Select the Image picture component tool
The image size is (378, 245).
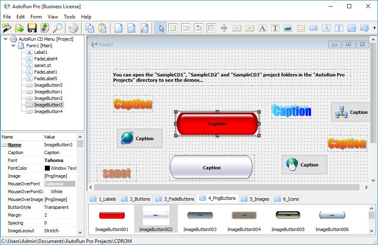pyautogui.click(x=288, y=28)
